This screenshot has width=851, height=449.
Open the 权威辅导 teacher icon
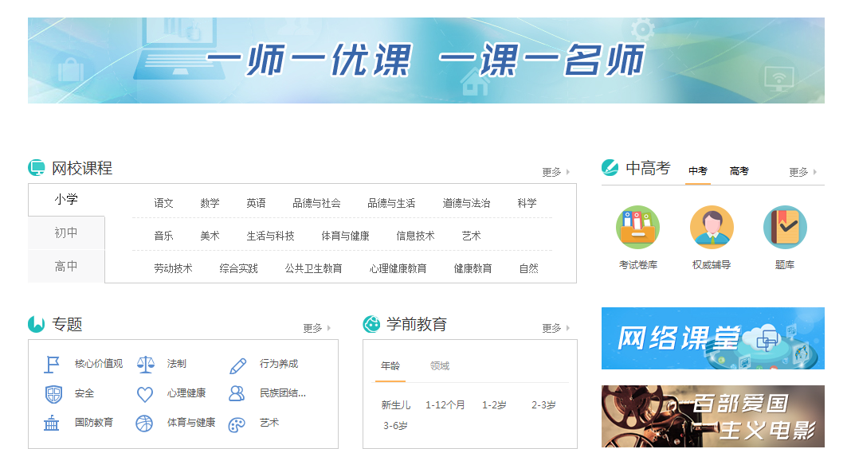[712, 227]
